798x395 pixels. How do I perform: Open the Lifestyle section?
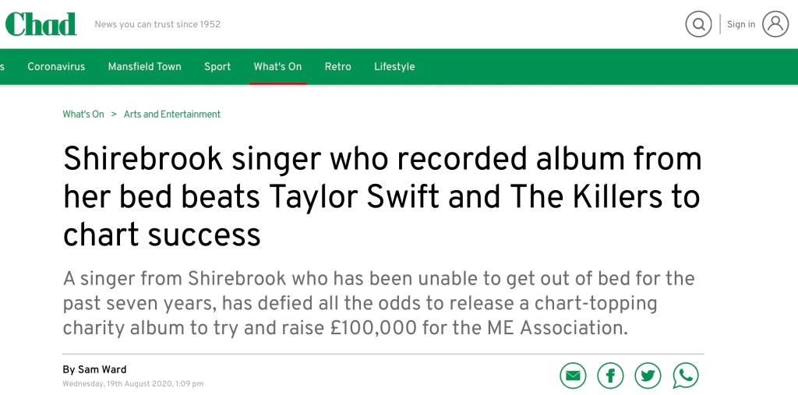coord(394,67)
